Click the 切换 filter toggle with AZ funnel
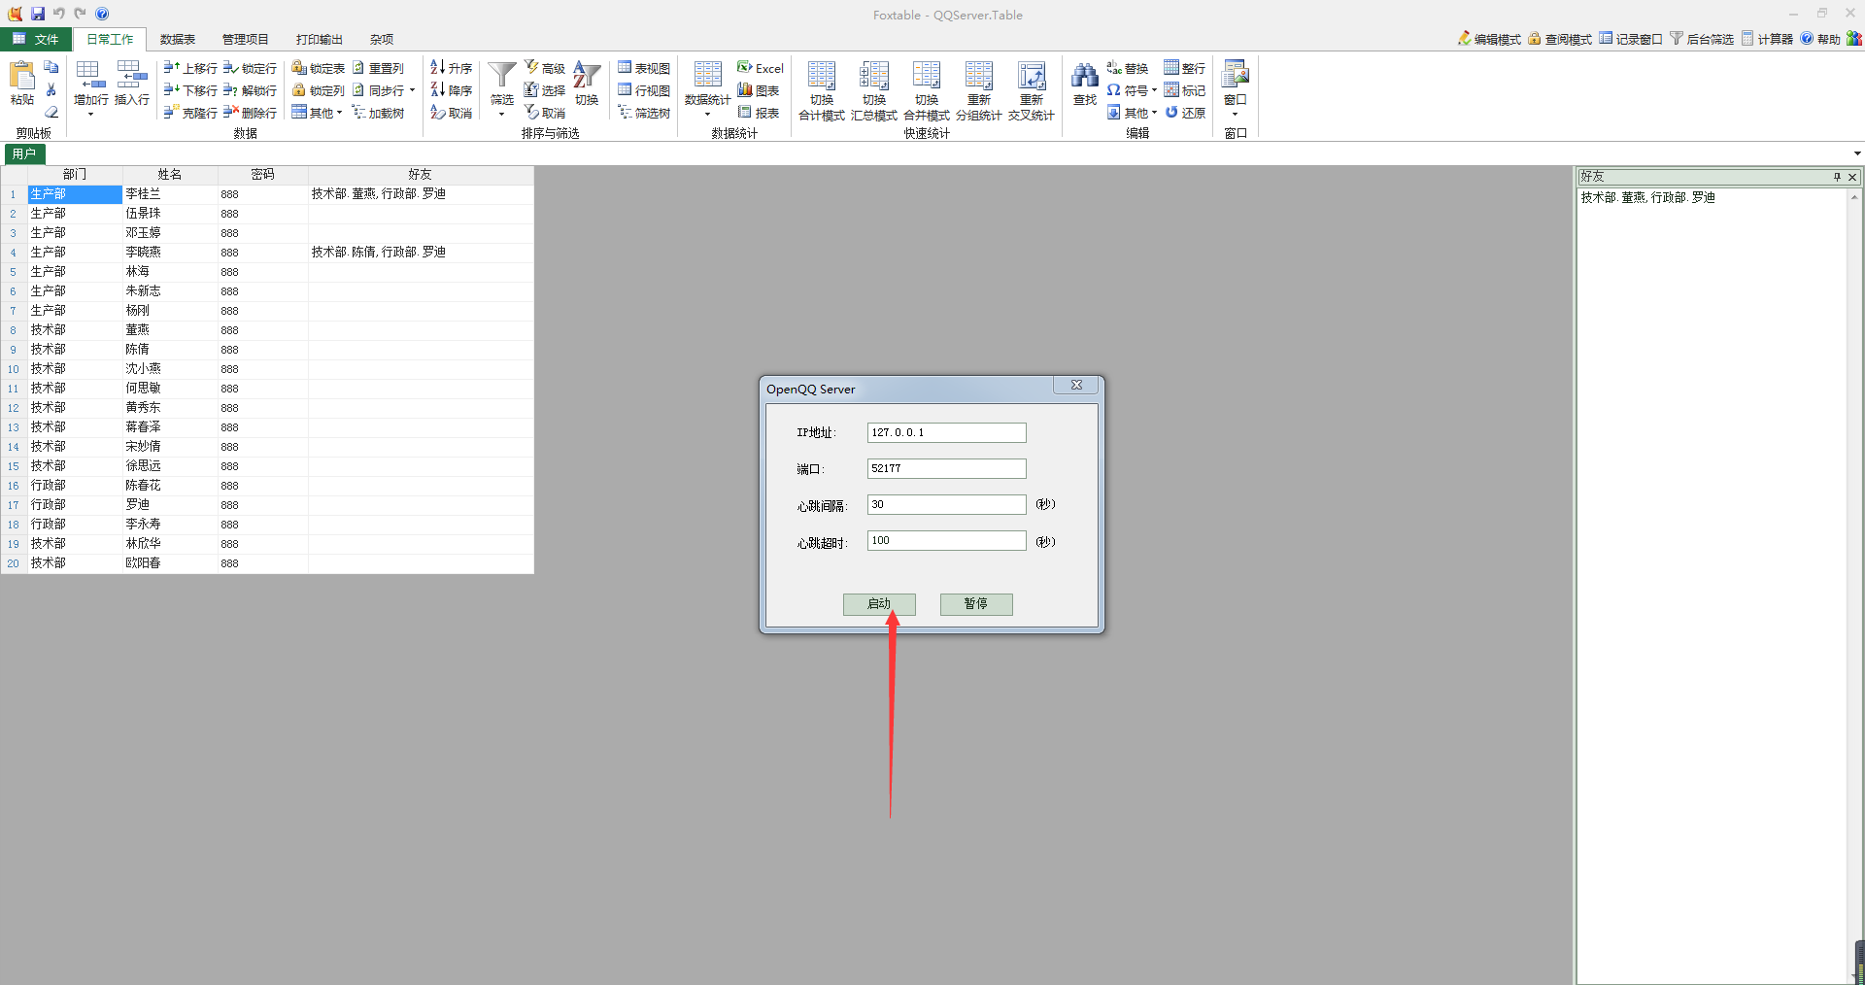1865x985 pixels. click(587, 84)
